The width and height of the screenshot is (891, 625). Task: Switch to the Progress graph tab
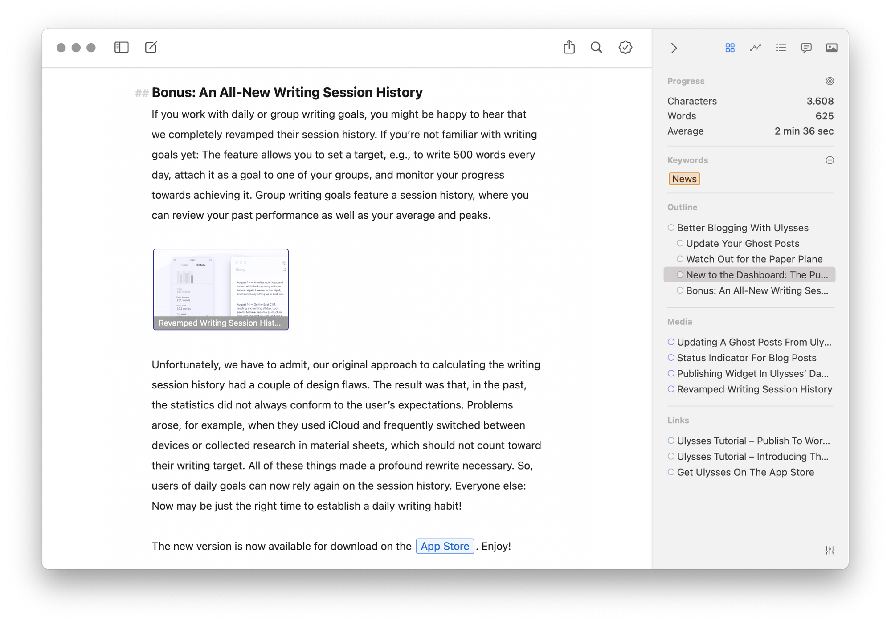pyautogui.click(x=755, y=48)
